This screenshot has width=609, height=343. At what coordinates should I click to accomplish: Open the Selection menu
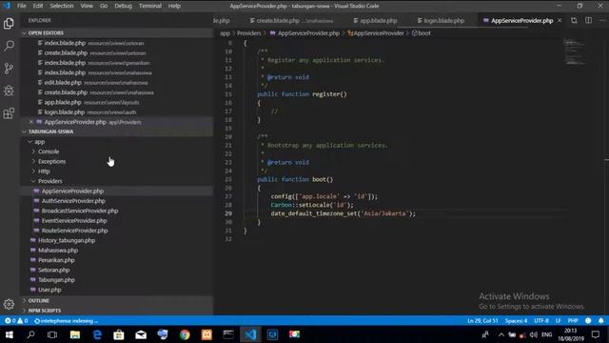[61, 6]
